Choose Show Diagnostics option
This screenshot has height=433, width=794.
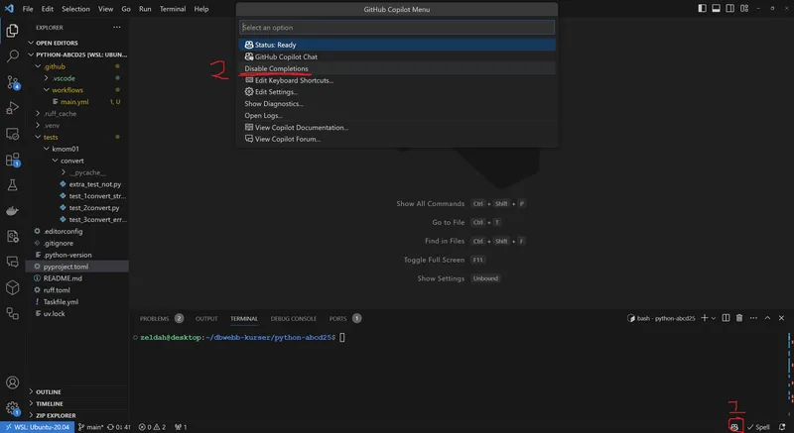[397, 104]
